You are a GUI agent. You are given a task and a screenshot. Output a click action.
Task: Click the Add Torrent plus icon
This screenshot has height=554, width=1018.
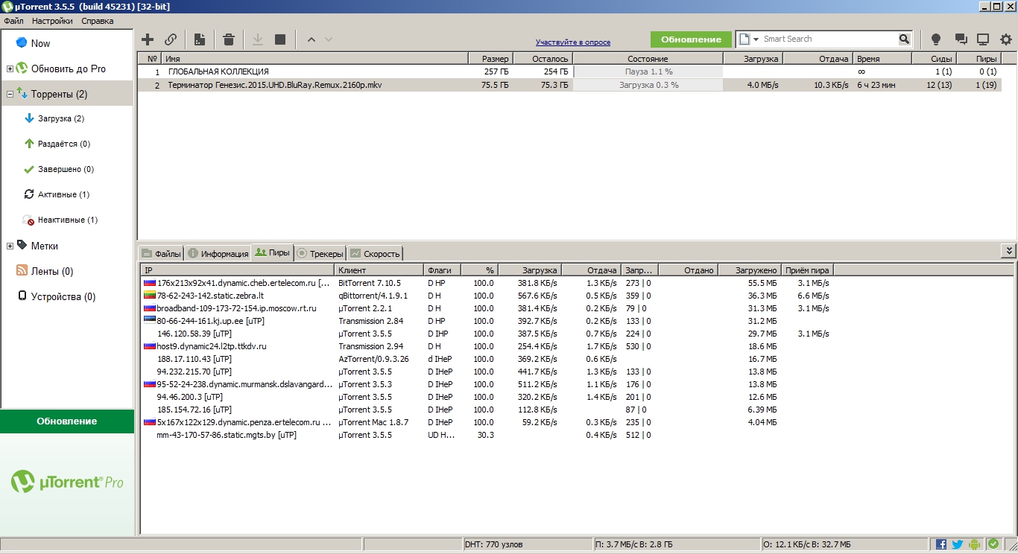(148, 39)
